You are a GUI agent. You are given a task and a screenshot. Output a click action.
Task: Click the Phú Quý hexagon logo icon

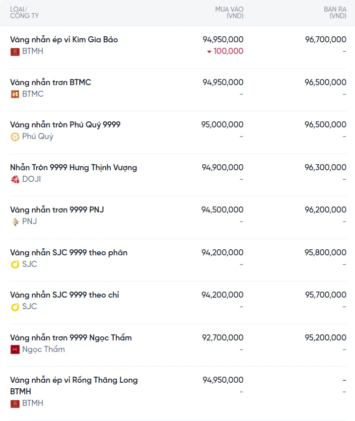pyautogui.click(x=15, y=137)
